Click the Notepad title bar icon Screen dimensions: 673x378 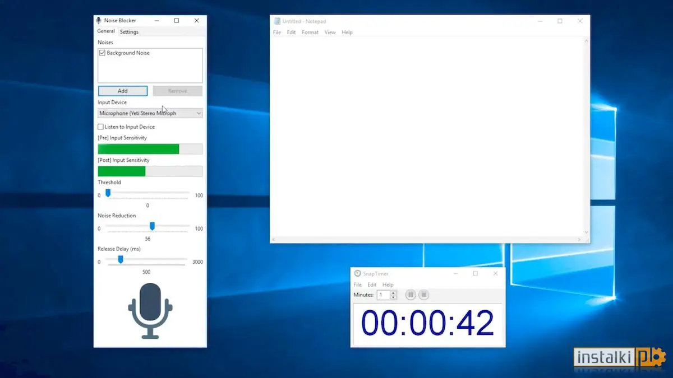click(277, 21)
